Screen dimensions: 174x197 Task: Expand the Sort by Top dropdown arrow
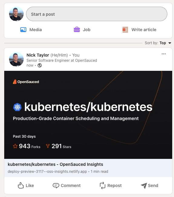coord(170,43)
